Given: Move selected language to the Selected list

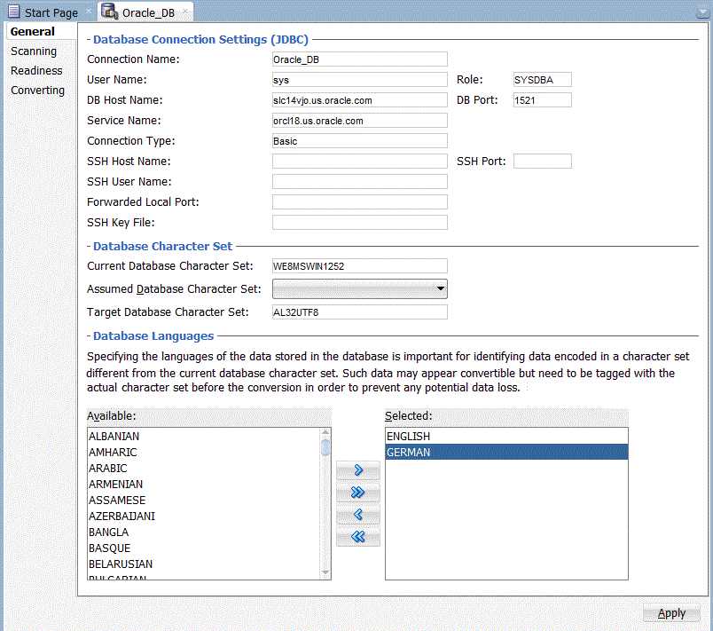Looking at the screenshot, I should [x=358, y=470].
